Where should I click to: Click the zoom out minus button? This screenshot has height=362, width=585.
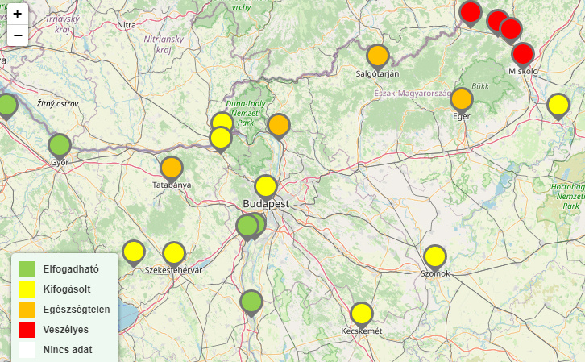17,35
